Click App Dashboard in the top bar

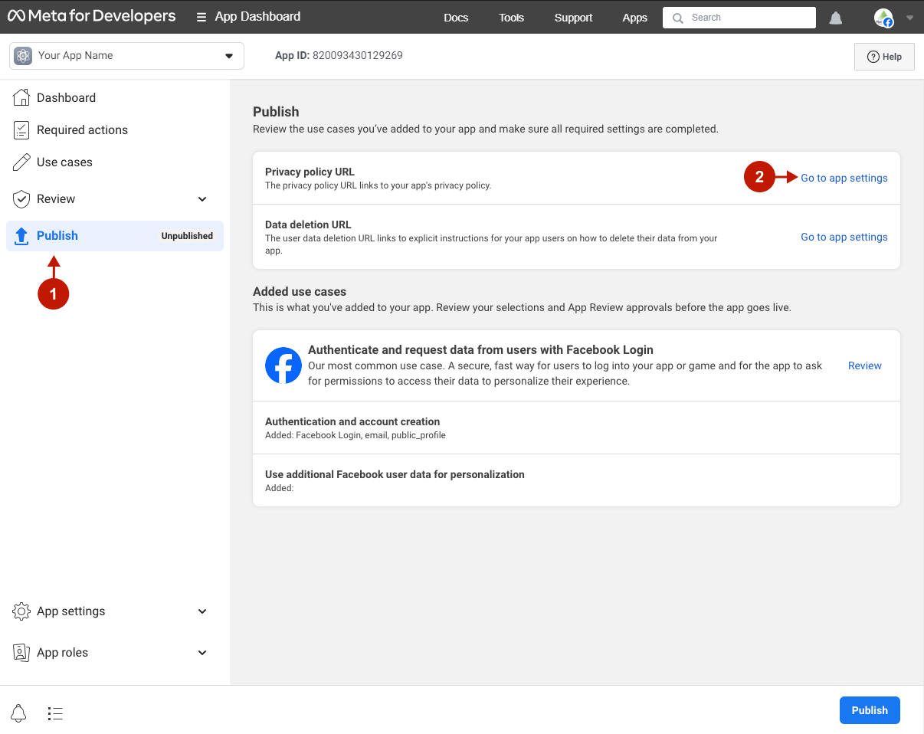pyautogui.click(x=257, y=16)
